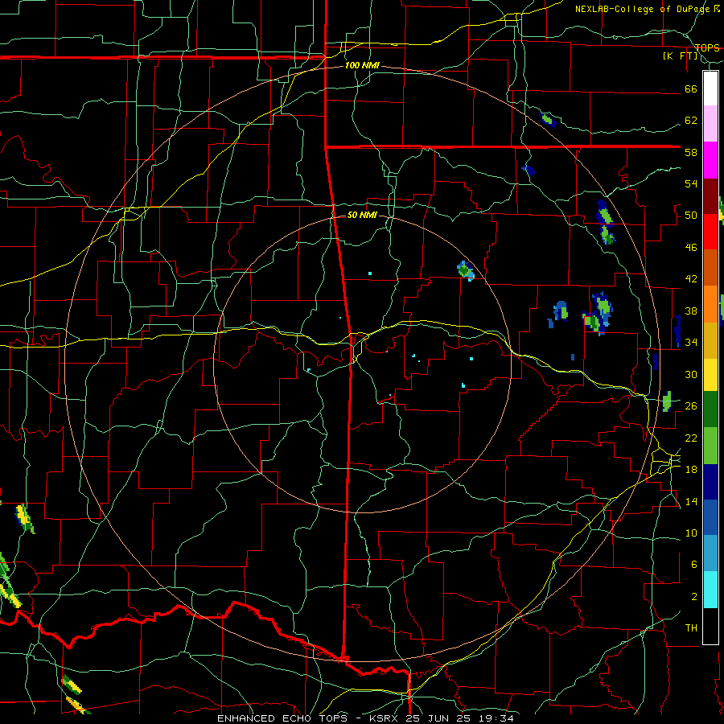The image size is (724, 724).
Task: Click the magenta legend swatch
Action: (x=710, y=160)
